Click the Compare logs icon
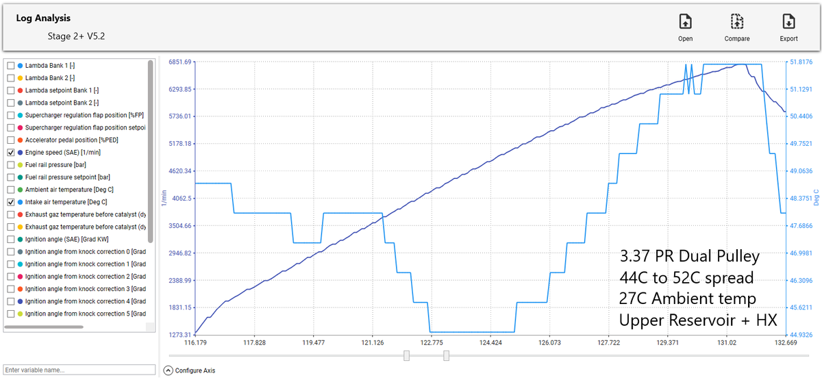The height and width of the screenshot is (380, 822). 737,21
